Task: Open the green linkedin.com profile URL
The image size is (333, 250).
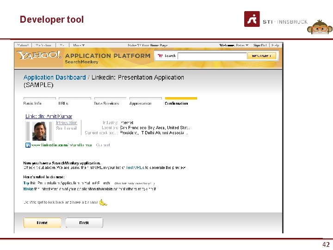Action: 62,145
